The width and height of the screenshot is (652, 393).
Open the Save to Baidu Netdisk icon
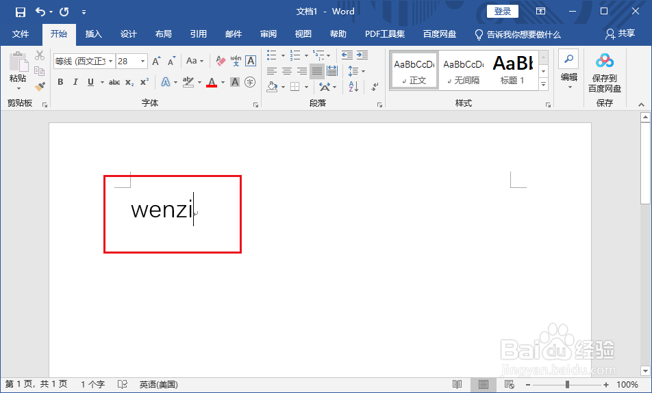pos(605,61)
